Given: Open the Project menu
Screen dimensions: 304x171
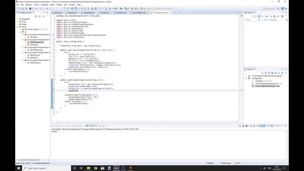Looking at the screenshot, I should [59, 5].
